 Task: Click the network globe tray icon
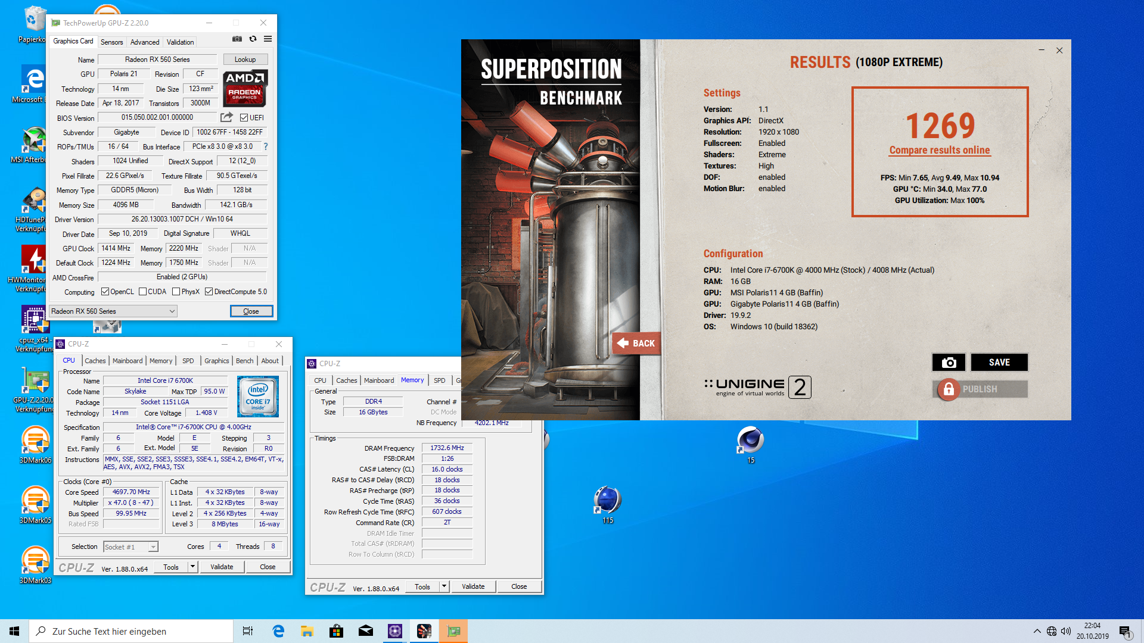pos(1052,631)
